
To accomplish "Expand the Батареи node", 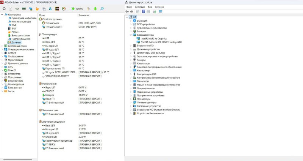I will click(131, 32).
